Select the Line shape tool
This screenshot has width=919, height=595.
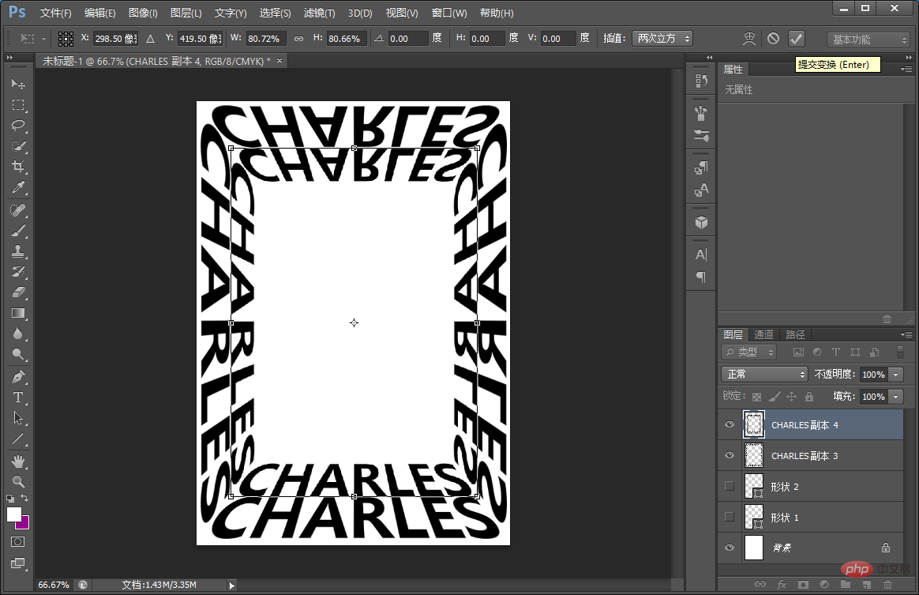pos(18,439)
